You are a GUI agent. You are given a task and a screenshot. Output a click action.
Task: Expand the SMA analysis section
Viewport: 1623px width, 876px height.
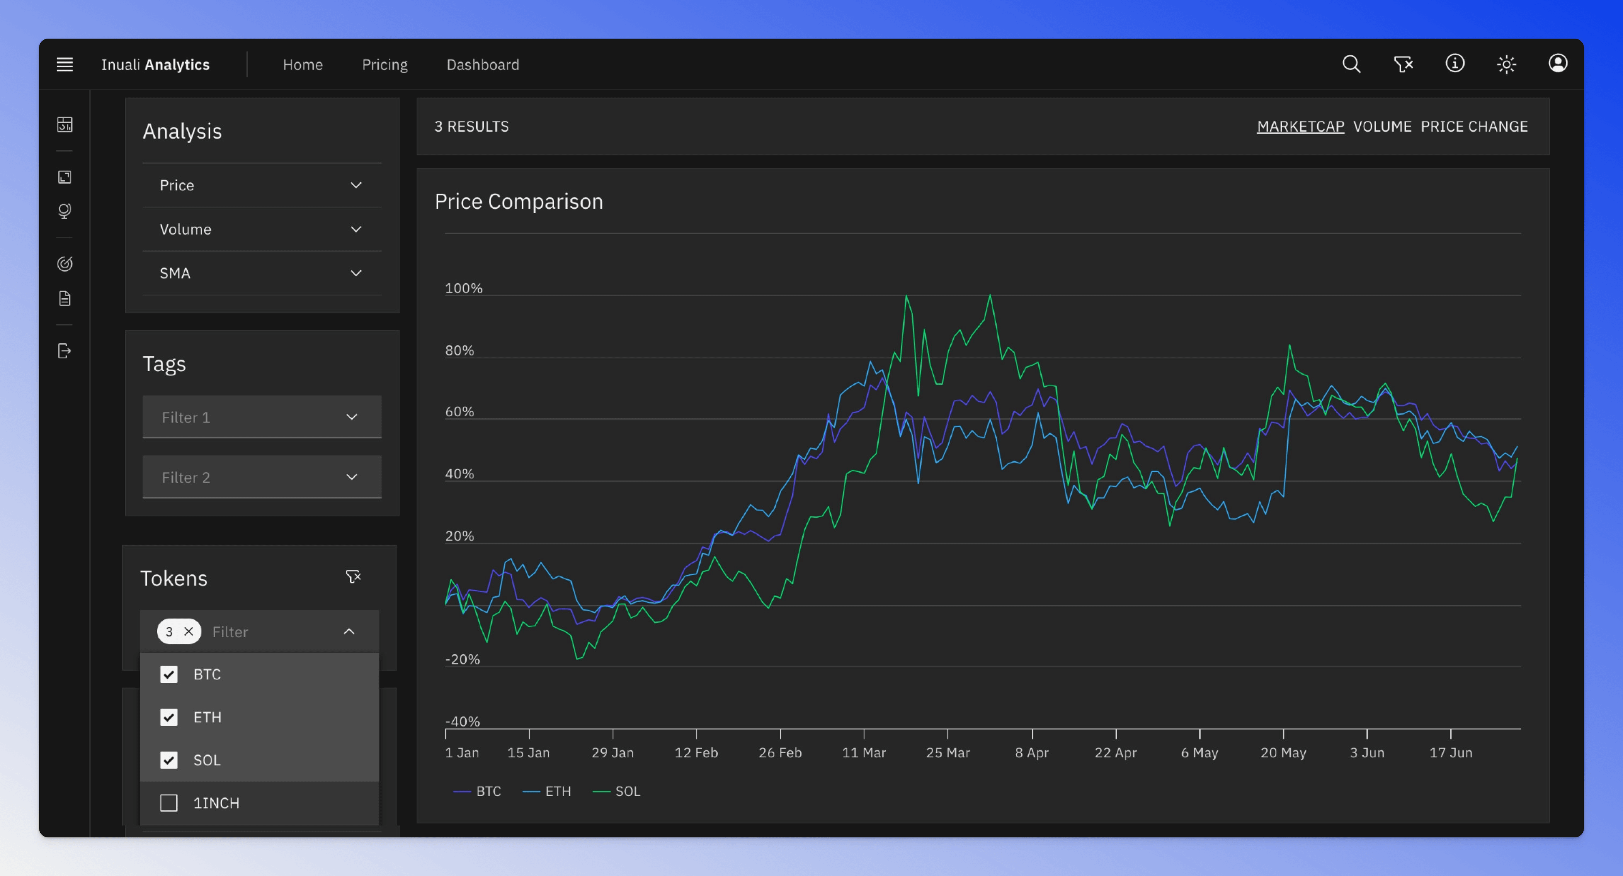262,273
